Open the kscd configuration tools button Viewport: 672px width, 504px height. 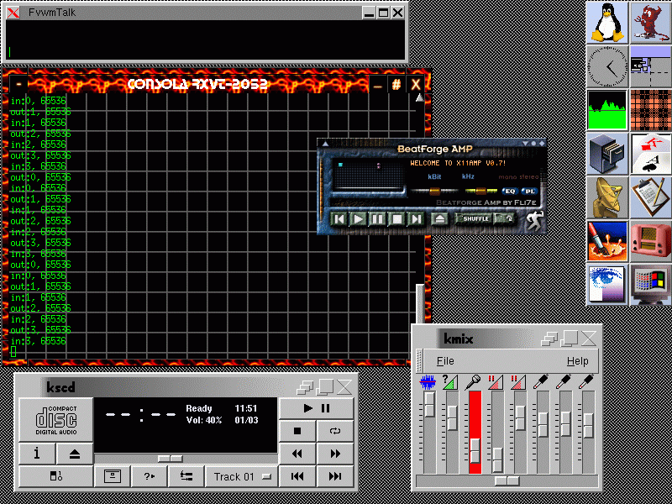pos(186,476)
